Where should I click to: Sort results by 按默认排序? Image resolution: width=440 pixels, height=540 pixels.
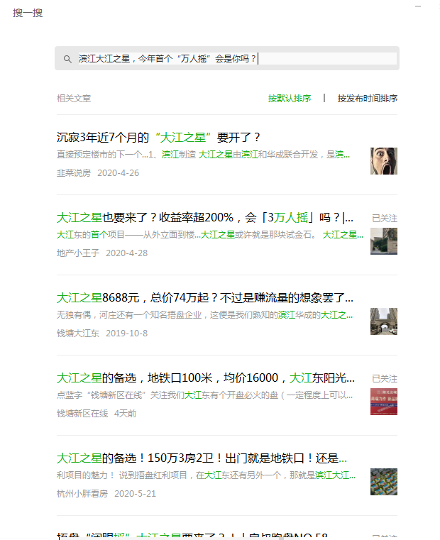(x=290, y=99)
